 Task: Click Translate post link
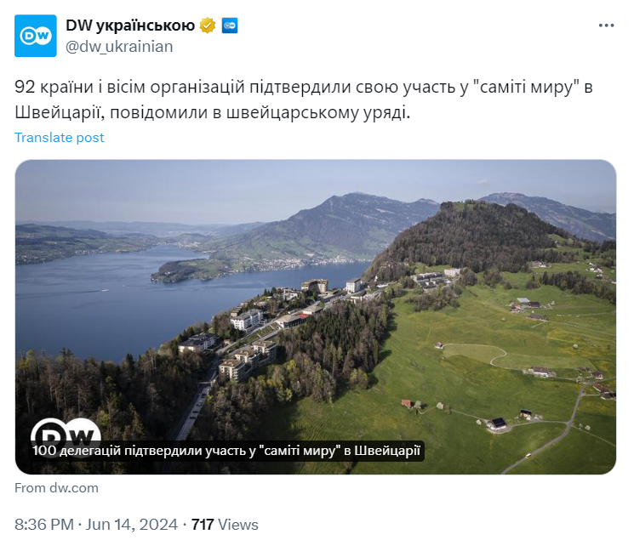coord(60,137)
